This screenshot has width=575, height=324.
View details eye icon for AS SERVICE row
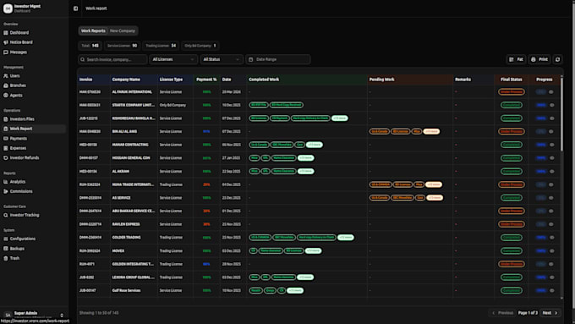pos(551,198)
